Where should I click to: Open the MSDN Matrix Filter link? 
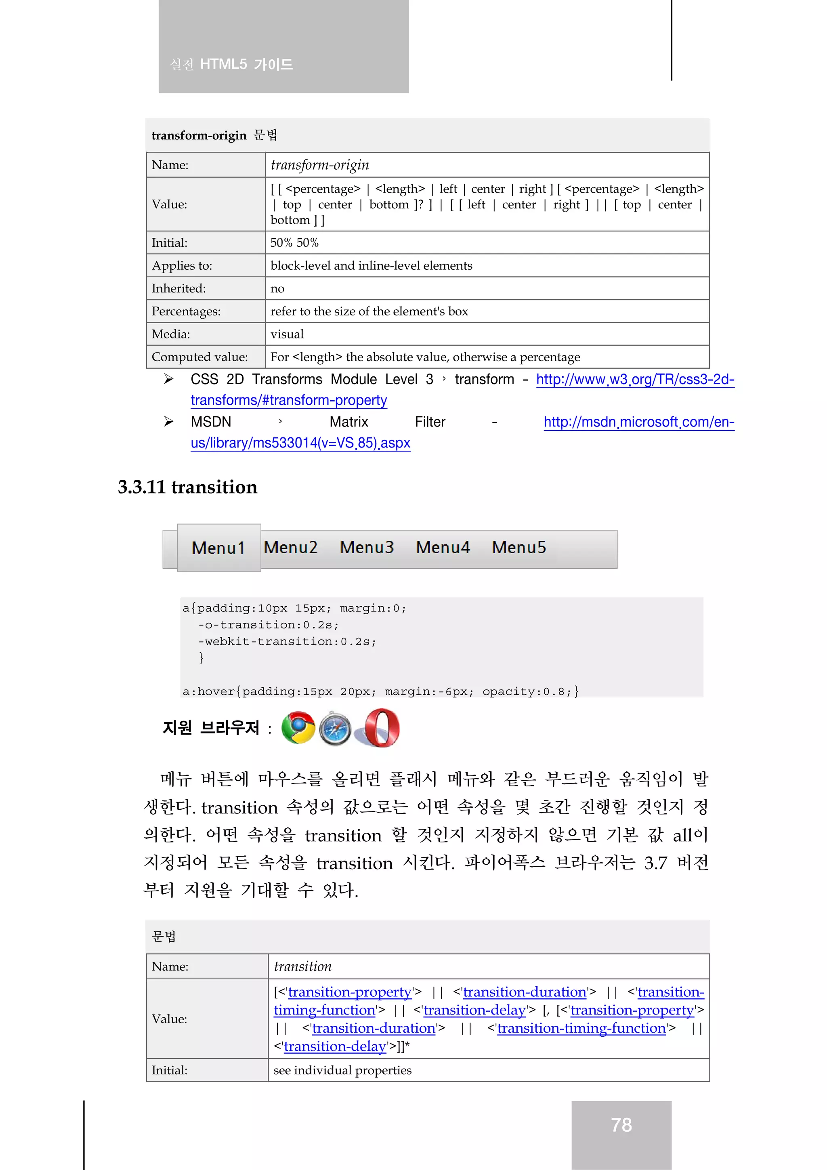click(638, 422)
